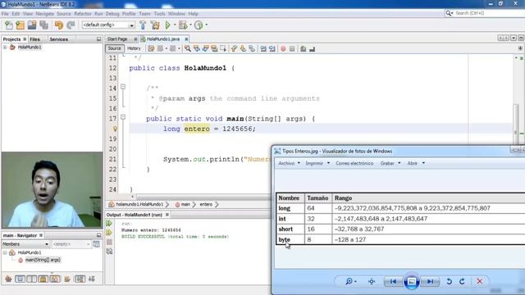Collapse the HolaMundo1 node in Navigator
This screenshot has height=295, width=525.
[5, 253]
